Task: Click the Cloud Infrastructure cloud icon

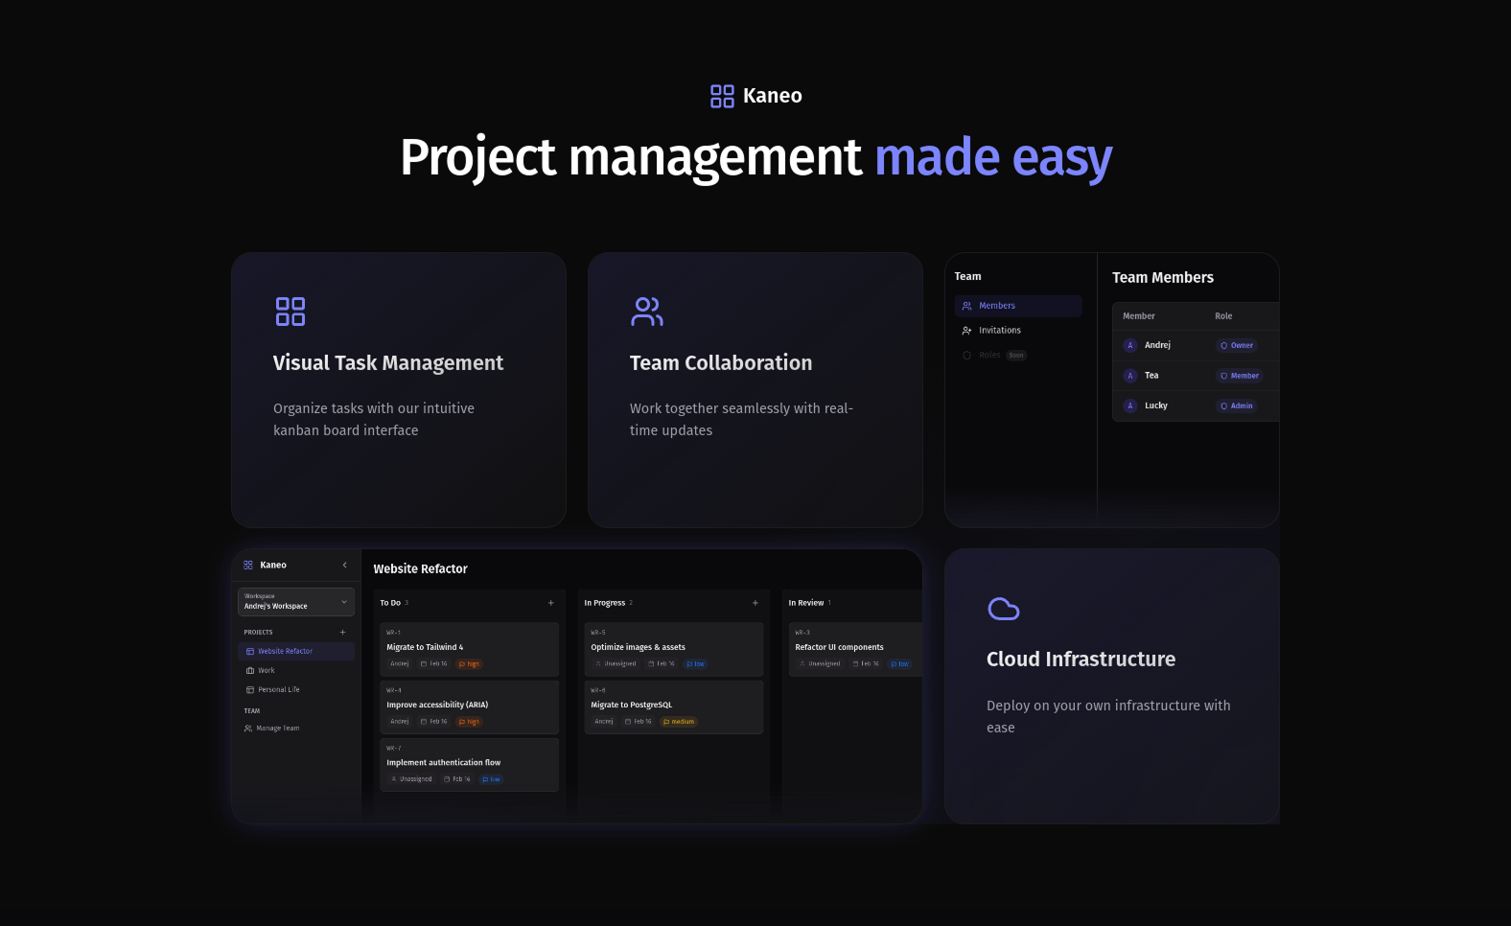Action: click(x=1003, y=609)
